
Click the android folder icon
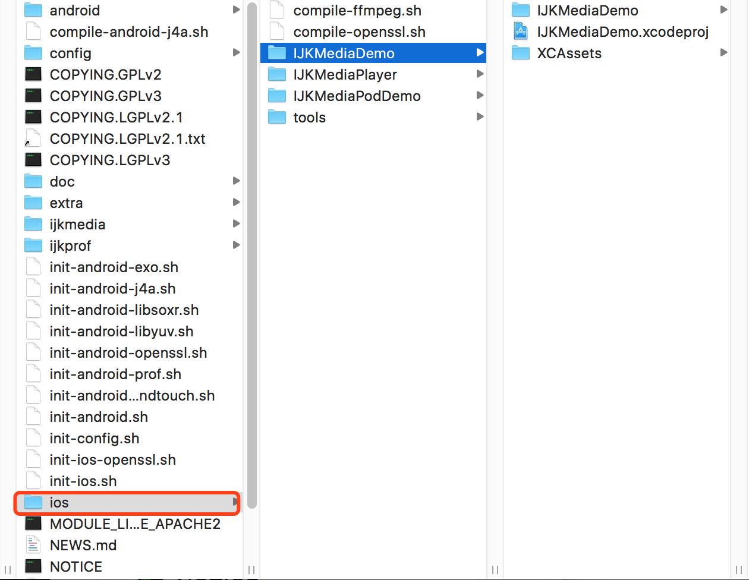point(33,10)
